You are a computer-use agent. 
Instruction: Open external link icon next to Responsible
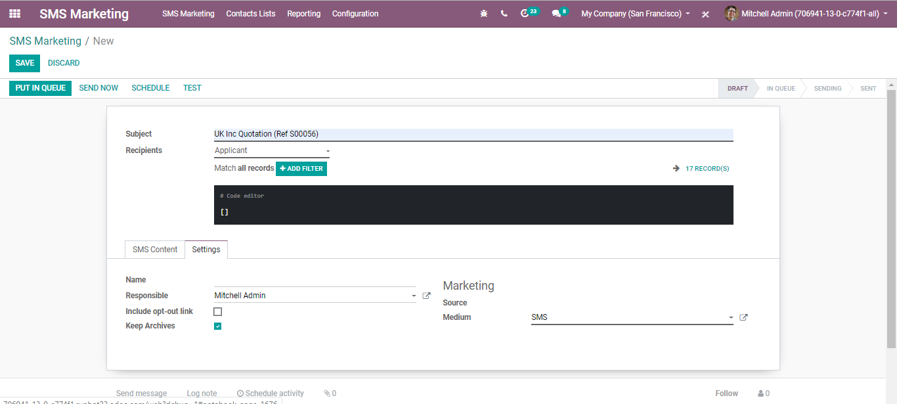pyautogui.click(x=426, y=296)
